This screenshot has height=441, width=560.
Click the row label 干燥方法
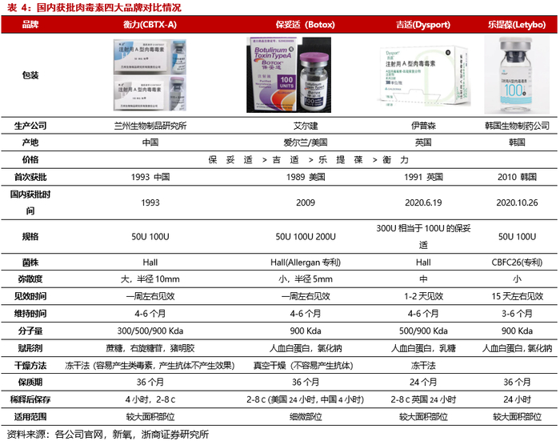coord(30,366)
